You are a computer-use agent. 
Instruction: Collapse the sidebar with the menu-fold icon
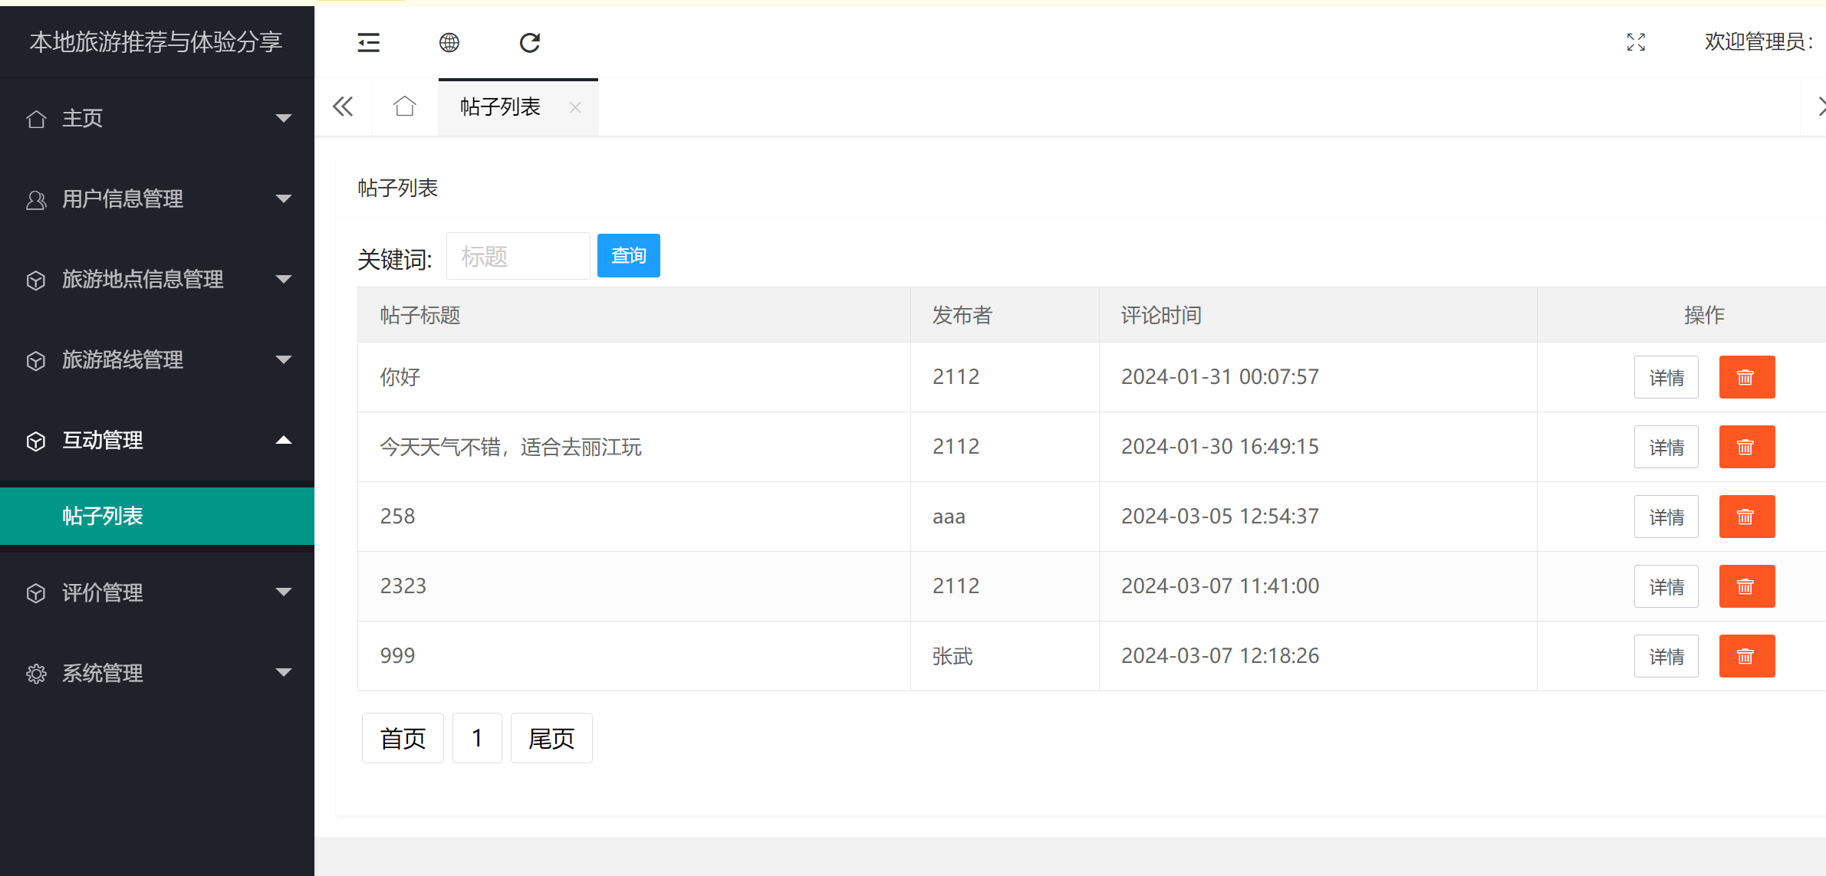coord(369,42)
